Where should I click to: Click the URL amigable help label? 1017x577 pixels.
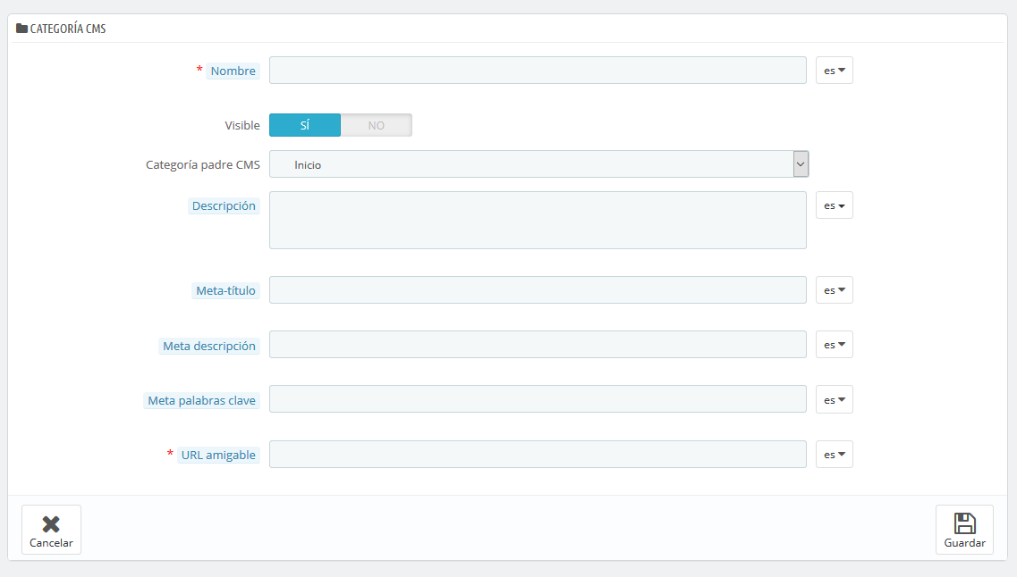218,456
